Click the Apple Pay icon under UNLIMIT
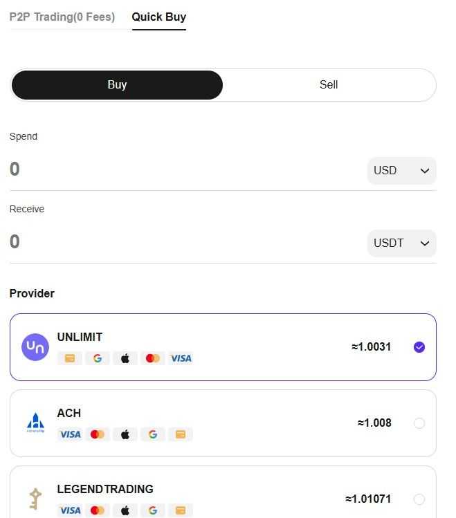456x518 pixels. tap(125, 358)
